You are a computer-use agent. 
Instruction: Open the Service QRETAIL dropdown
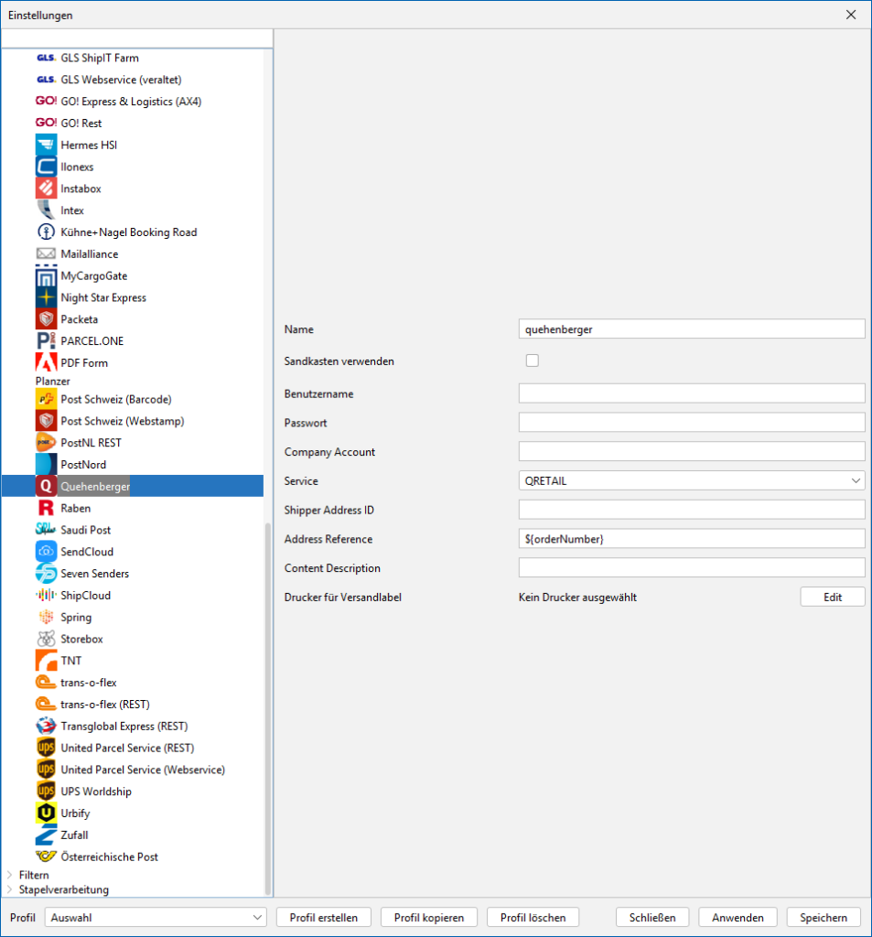pos(691,480)
